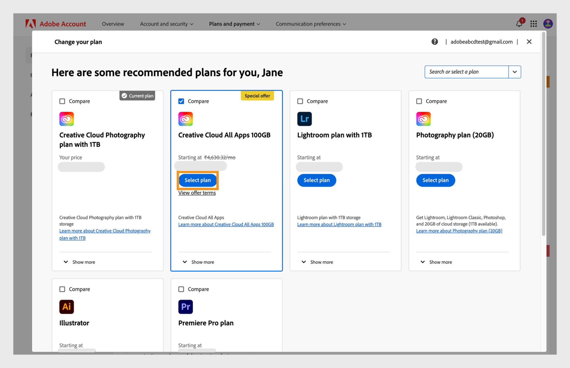570x368 pixels.
Task: Learn more about Creative Cloud Photography plan 1TB
Action: pyautogui.click(x=105, y=234)
